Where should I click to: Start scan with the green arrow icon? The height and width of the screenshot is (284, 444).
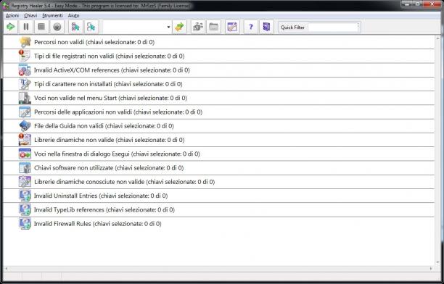pos(11,27)
